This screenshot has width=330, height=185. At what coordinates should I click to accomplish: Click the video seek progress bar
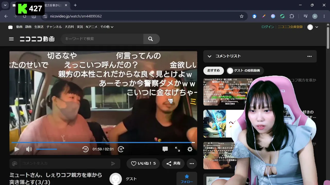click(x=103, y=142)
